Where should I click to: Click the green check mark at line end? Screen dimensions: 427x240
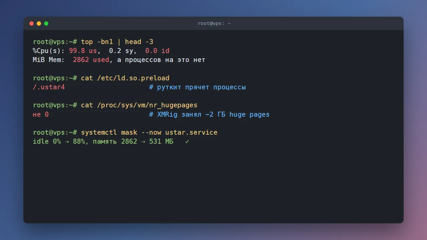[x=187, y=141]
